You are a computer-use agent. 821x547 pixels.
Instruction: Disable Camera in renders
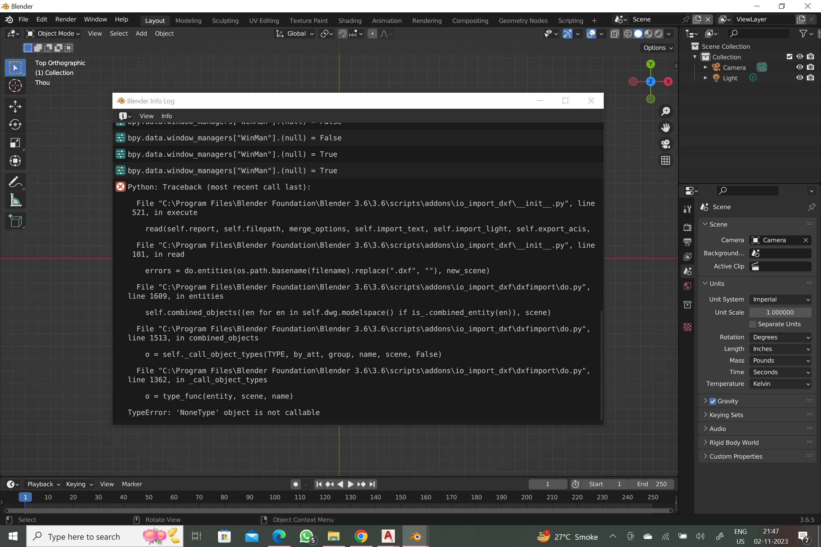coord(810,67)
